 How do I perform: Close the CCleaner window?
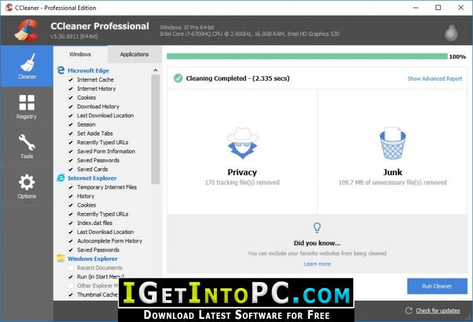tap(461, 8)
